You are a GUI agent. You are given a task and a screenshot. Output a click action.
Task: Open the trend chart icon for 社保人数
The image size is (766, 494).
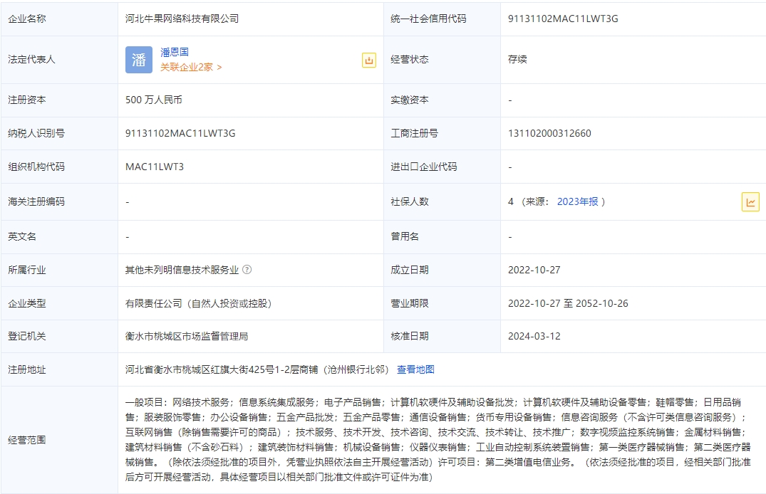coord(750,202)
